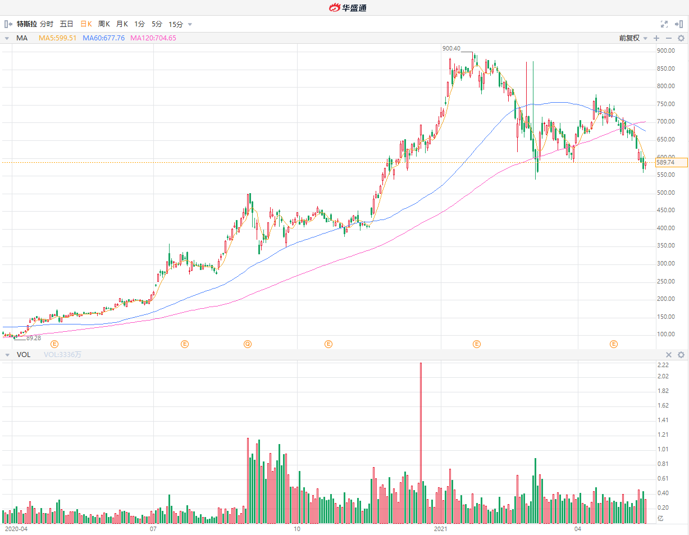The width and height of the screenshot is (689, 535).
Task: Switch to 周K weekly chart tab
Action: click(x=104, y=24)
